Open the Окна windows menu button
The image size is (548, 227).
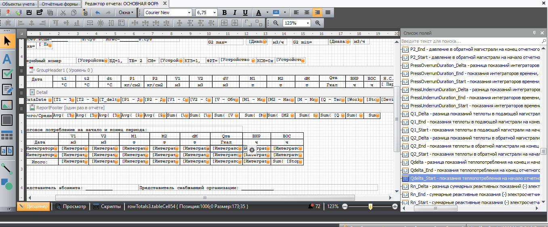(126, 12)
